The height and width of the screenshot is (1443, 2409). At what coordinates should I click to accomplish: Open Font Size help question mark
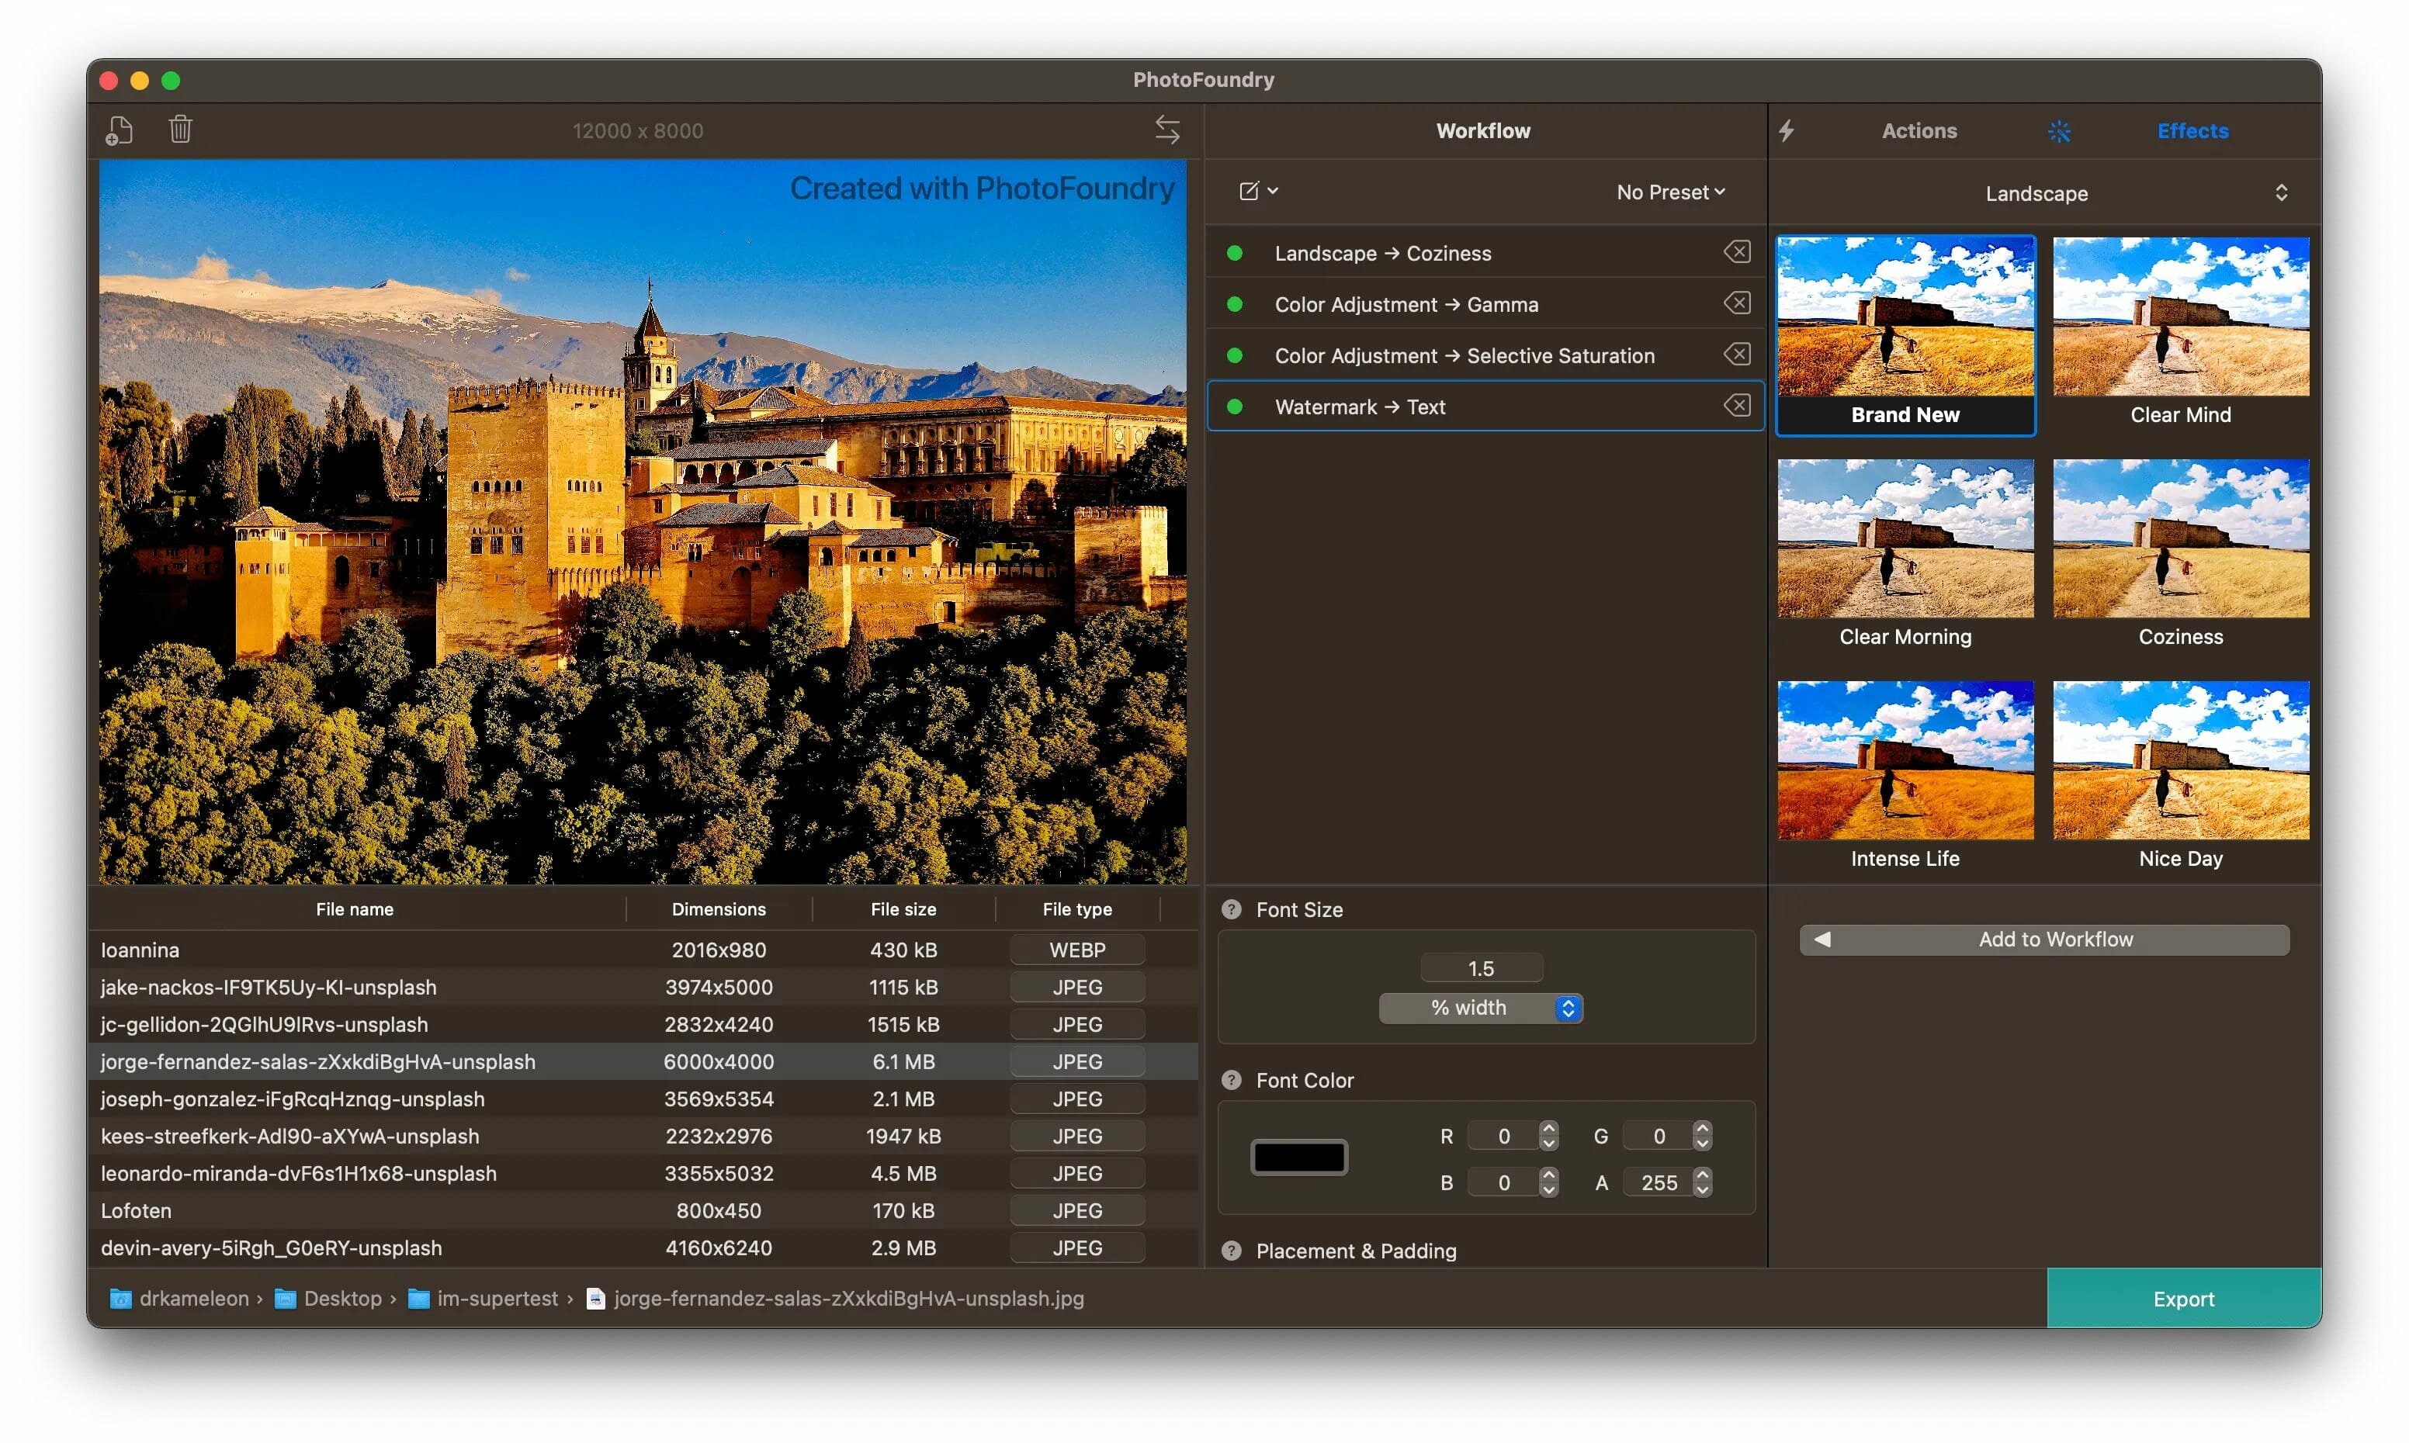[x=1231, y=909]
